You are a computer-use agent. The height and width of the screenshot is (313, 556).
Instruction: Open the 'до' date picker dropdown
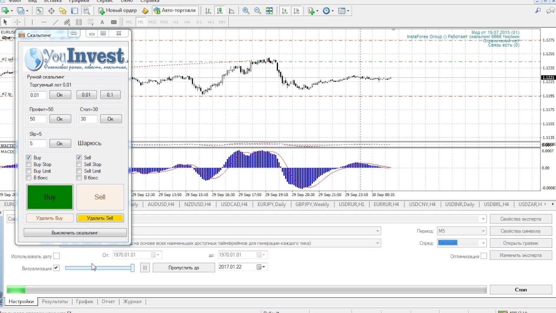[x=262, y=255]
